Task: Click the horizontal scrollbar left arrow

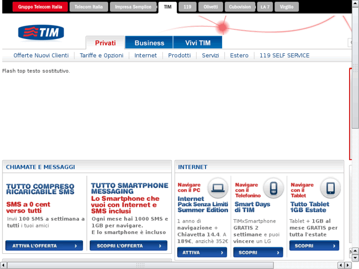Action: (x=3, y=266)
